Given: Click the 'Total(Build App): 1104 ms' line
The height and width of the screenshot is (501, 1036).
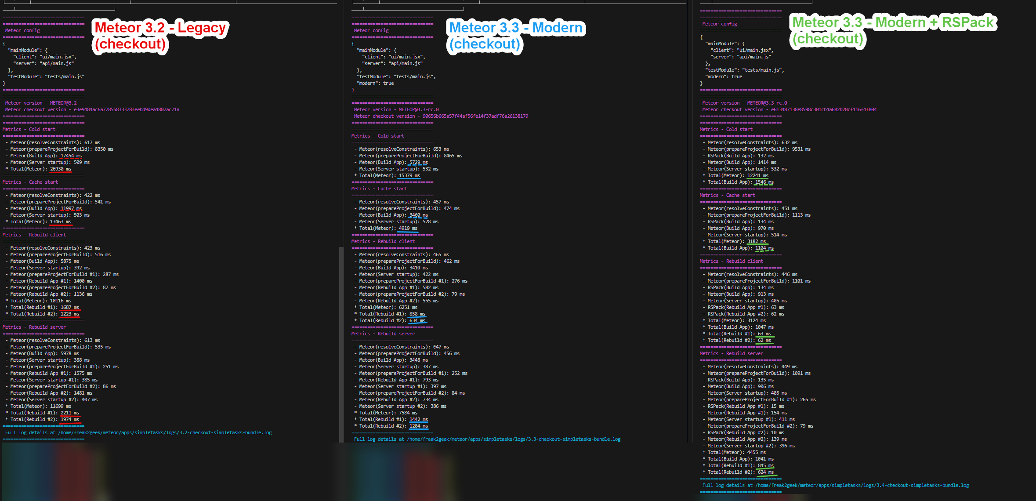Looking at the screenshot, I should [738, 248].
